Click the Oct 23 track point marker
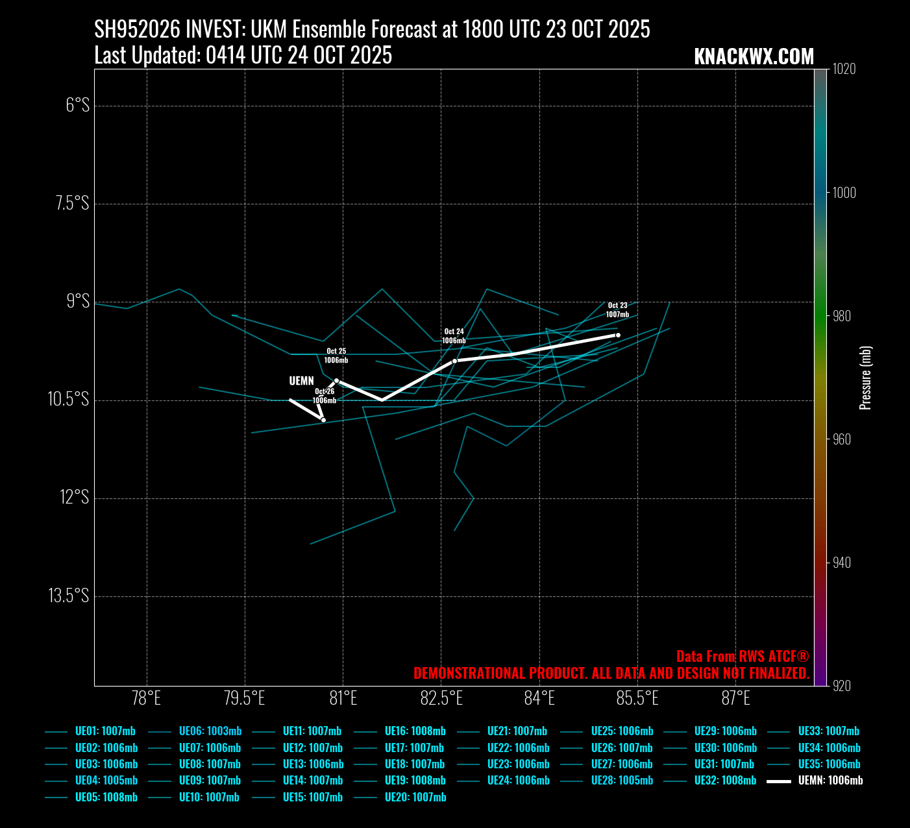 tap(618, 335)
